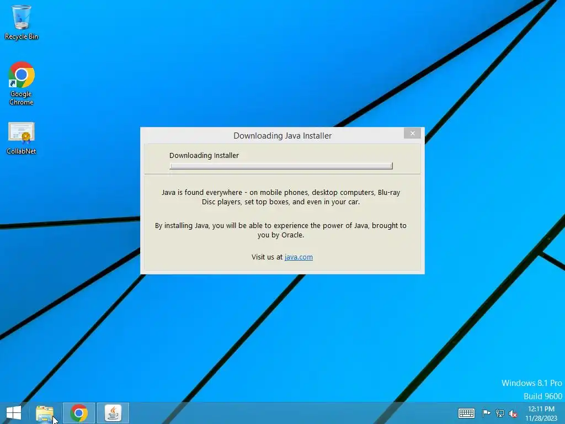Select the Java installer taskbar icon
This screenshot has height=424, width=565.
click(113, 413)
